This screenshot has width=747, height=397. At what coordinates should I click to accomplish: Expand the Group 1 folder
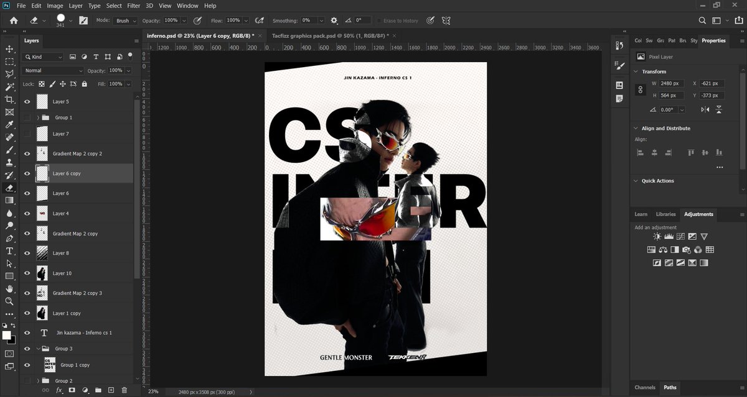(x=38, y=117)
